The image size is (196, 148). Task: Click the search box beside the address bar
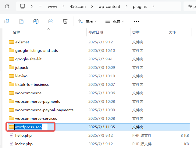click(x=190, y=6)
